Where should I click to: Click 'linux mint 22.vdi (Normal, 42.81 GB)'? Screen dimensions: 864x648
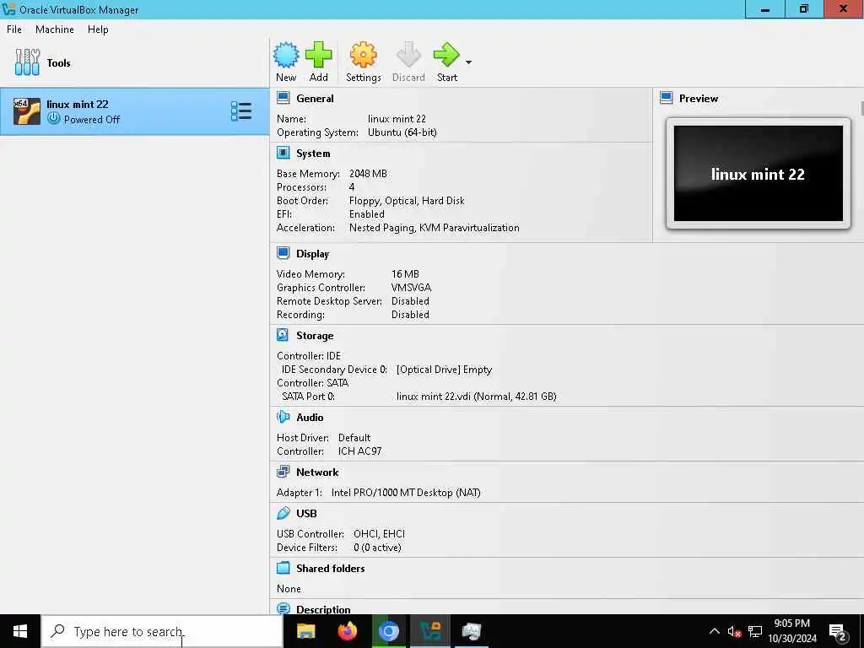point(477,397)
